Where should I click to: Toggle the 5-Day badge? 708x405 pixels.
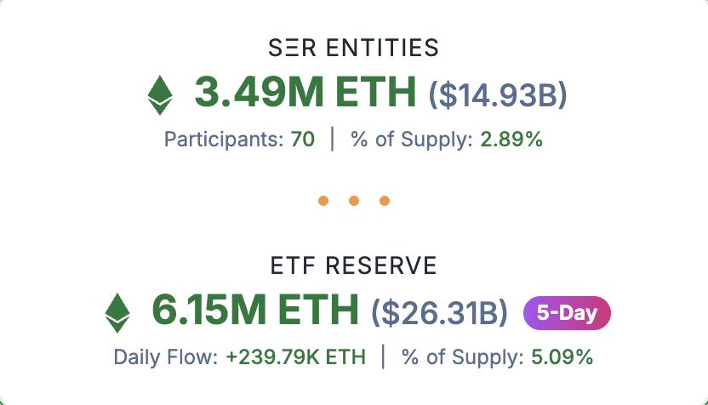click(567, 313)
